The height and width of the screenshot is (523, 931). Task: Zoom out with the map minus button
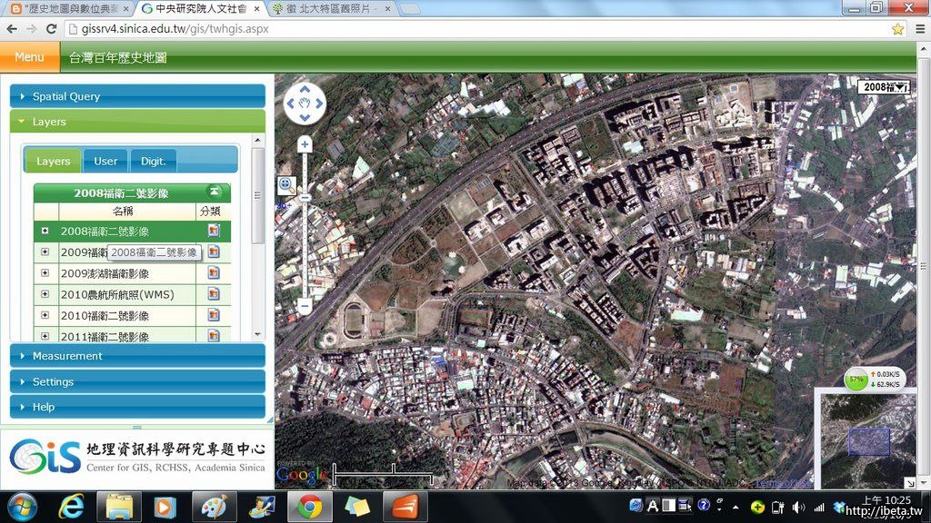[x=305, y=307]
